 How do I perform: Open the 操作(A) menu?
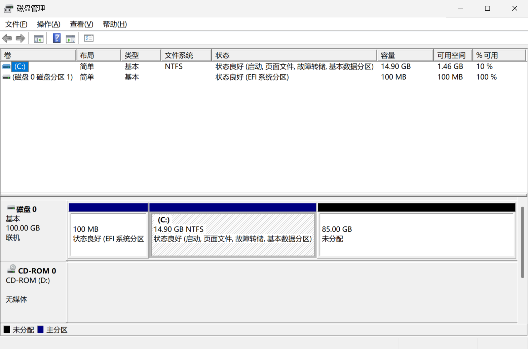[48, 24]
